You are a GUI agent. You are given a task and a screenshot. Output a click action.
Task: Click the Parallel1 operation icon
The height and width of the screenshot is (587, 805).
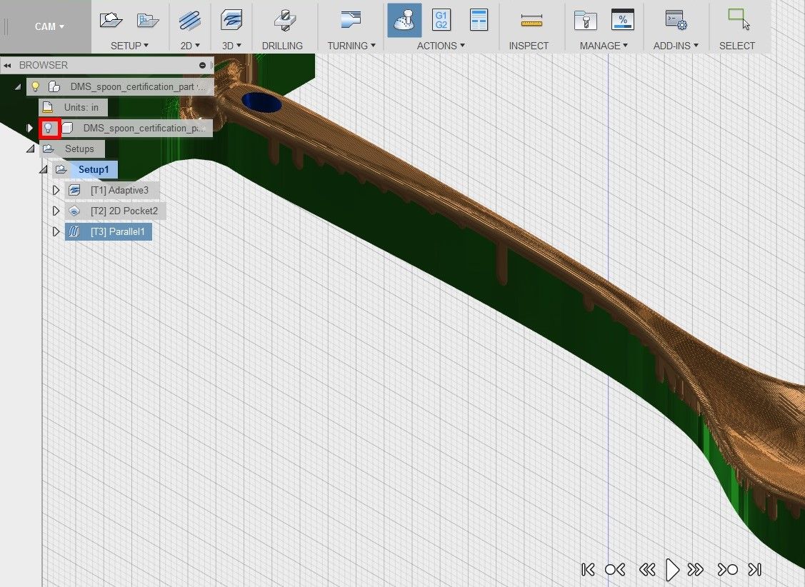click(74, 231)
